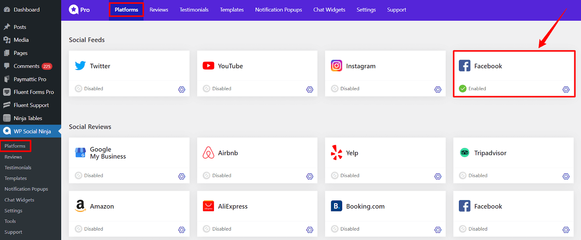Click Airbnb Disabled status indicator
Screen dimensions: 581x240
point(217,175)
